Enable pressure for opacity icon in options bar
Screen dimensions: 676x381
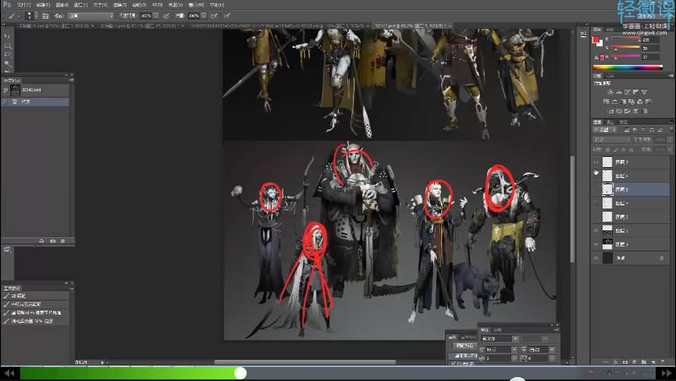(166, 16)
